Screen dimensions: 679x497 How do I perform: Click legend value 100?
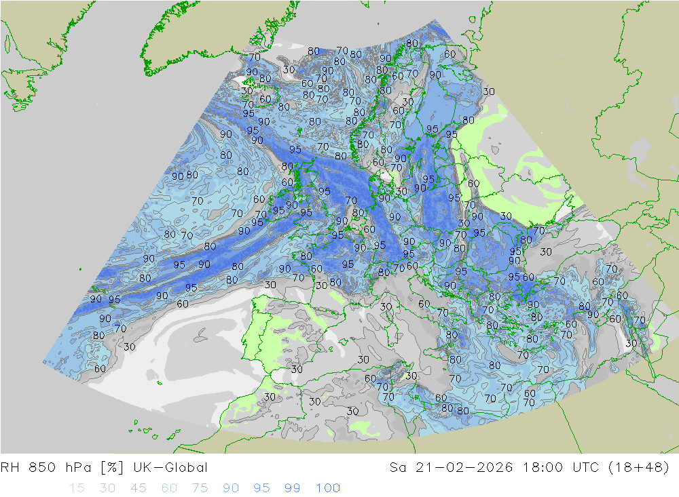328,488
